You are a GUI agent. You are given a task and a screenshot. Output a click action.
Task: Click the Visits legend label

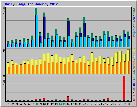point(134,53)
